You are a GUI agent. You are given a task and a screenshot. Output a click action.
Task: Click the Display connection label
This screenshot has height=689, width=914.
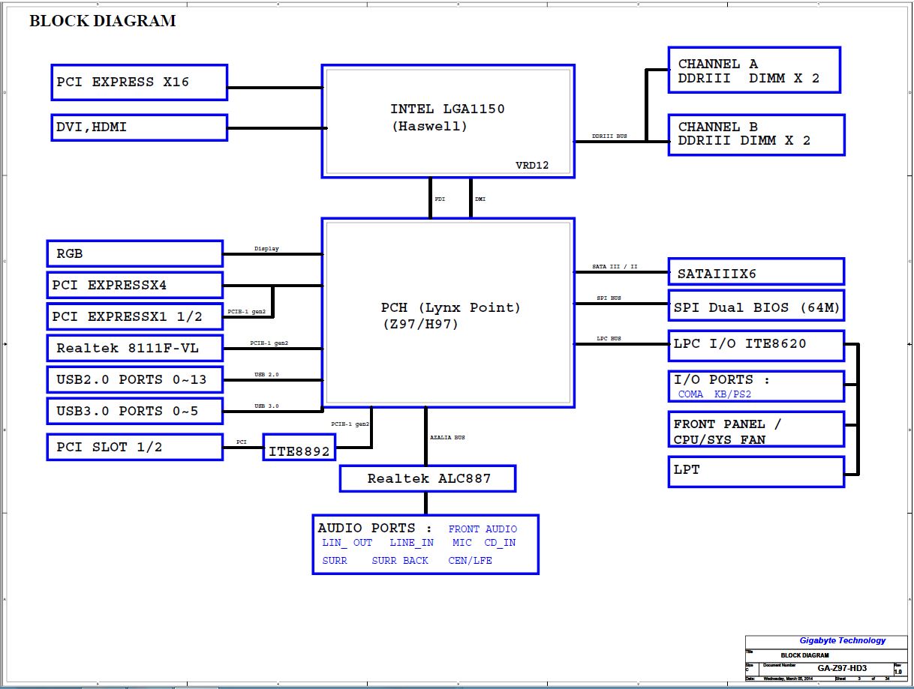pos(266,248)
